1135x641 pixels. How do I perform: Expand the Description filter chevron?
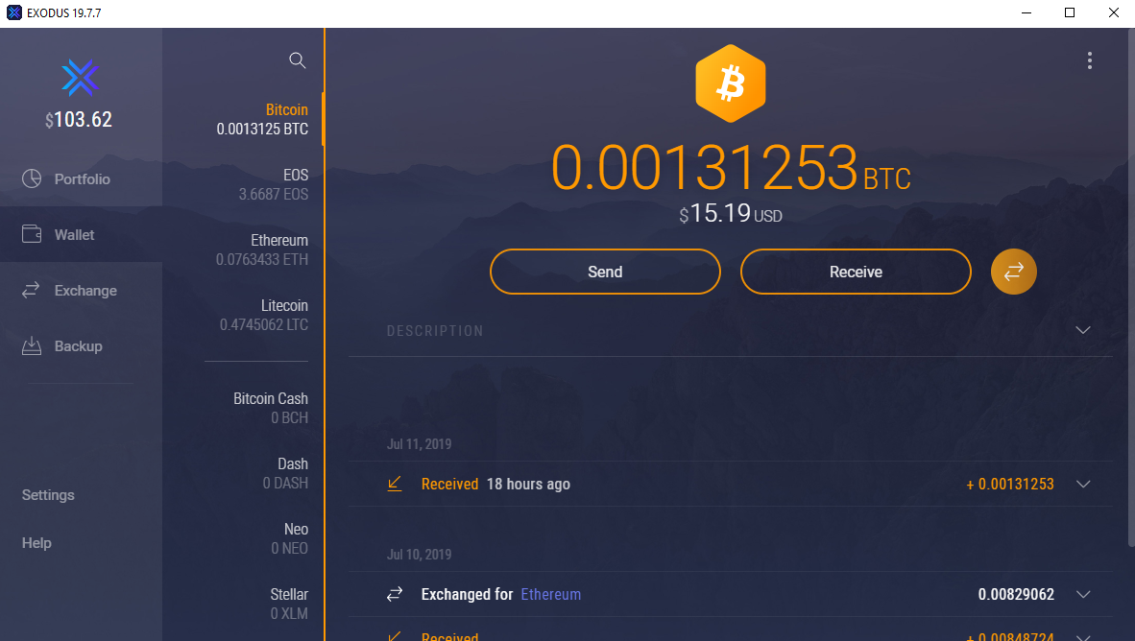click(1083, 330)
